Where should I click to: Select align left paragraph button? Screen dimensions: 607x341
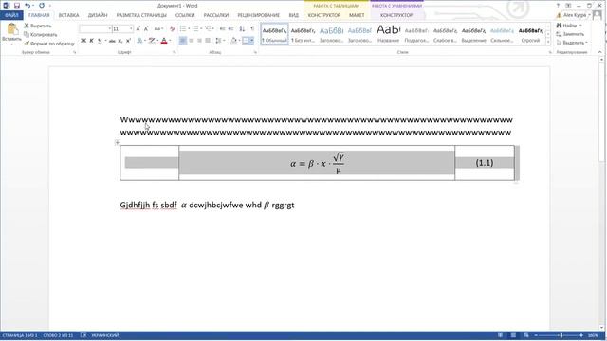click(x=183, y=41)
